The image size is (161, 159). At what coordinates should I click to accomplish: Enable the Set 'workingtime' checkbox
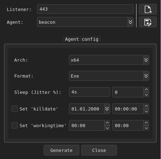coord(15,125)
